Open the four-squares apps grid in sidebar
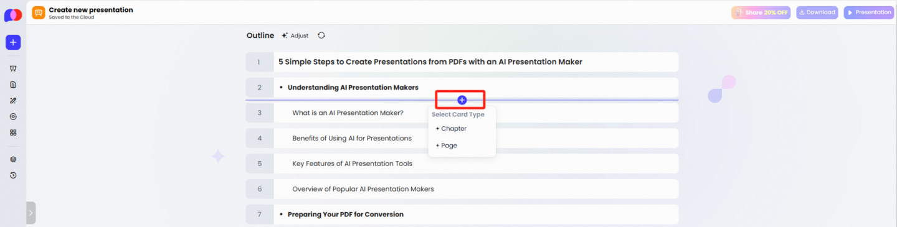The image size is (897, 227). (13, 132)
